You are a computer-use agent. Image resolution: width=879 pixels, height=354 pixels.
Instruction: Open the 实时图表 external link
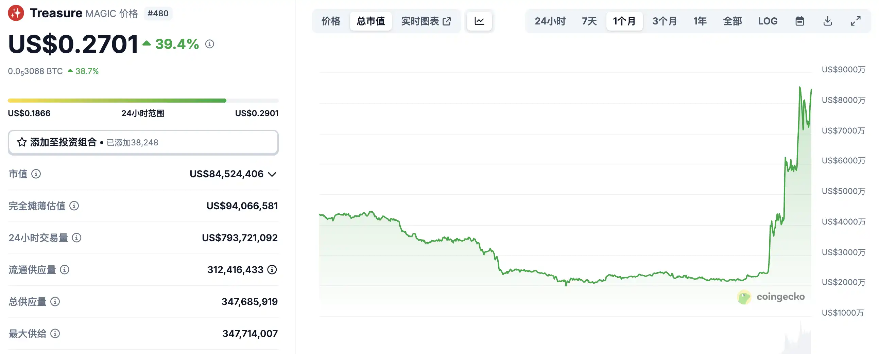pos(426,21)
